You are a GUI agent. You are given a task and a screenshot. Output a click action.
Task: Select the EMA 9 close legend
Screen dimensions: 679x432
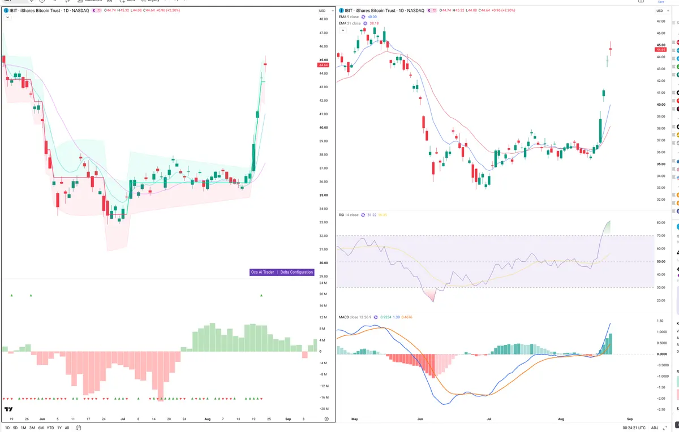pos(349,17)
